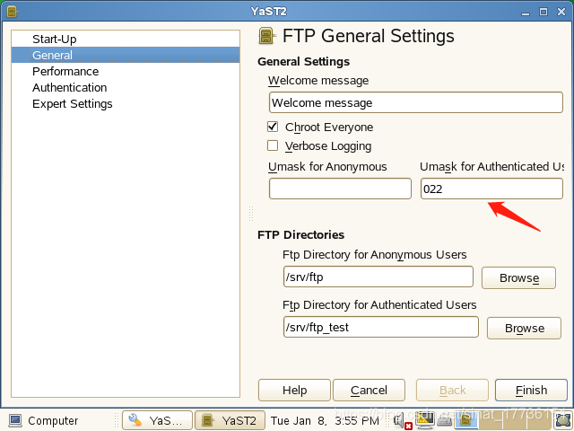Switch to the YaS... Control Center taskbar window
The height and width of the screenshot is (431, 574).
157,420
